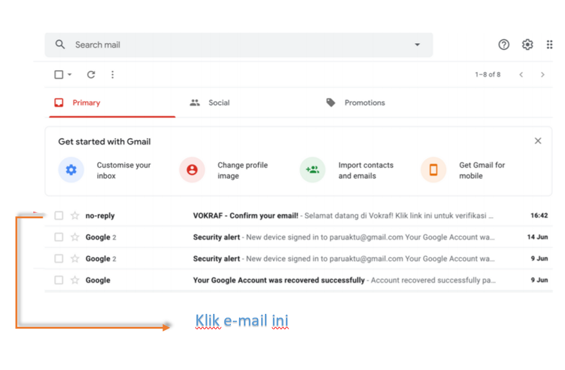565x370 pixels.
Task: Tick the checkbox for the 9 Jun Security alert email
Action: (x=59, y=258)
